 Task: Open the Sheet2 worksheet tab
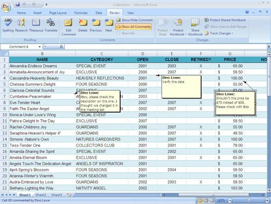41,195
